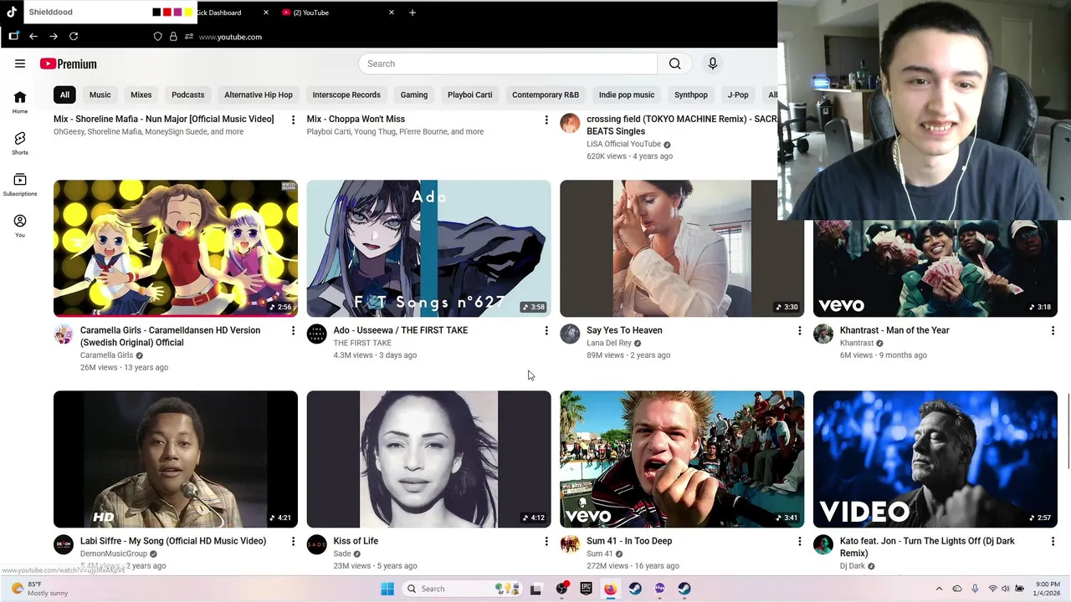
Task: Select the Indie pop music chip
Action: [x=627, y=94]
